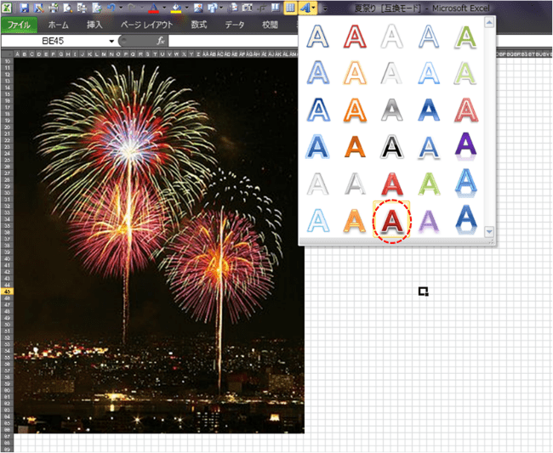Open the Customize Quick Access Toolbar arrow

325,8
